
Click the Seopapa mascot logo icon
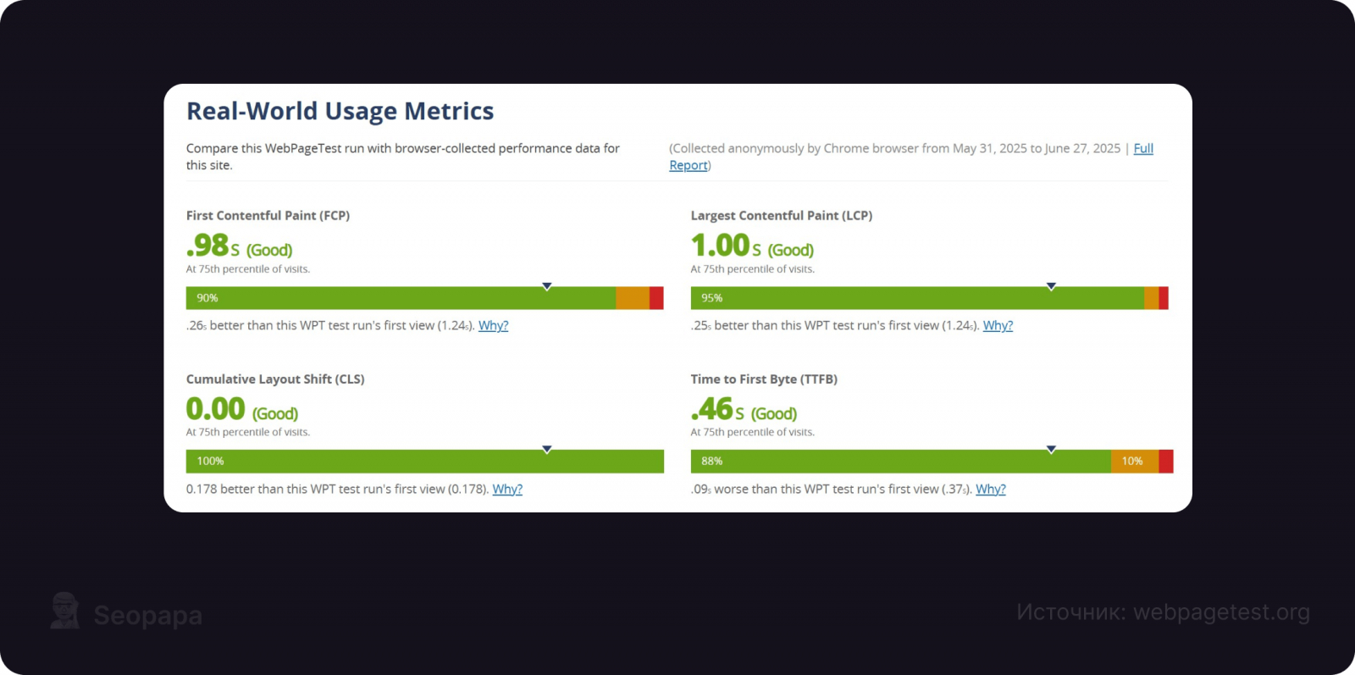[x=64, y=611]
